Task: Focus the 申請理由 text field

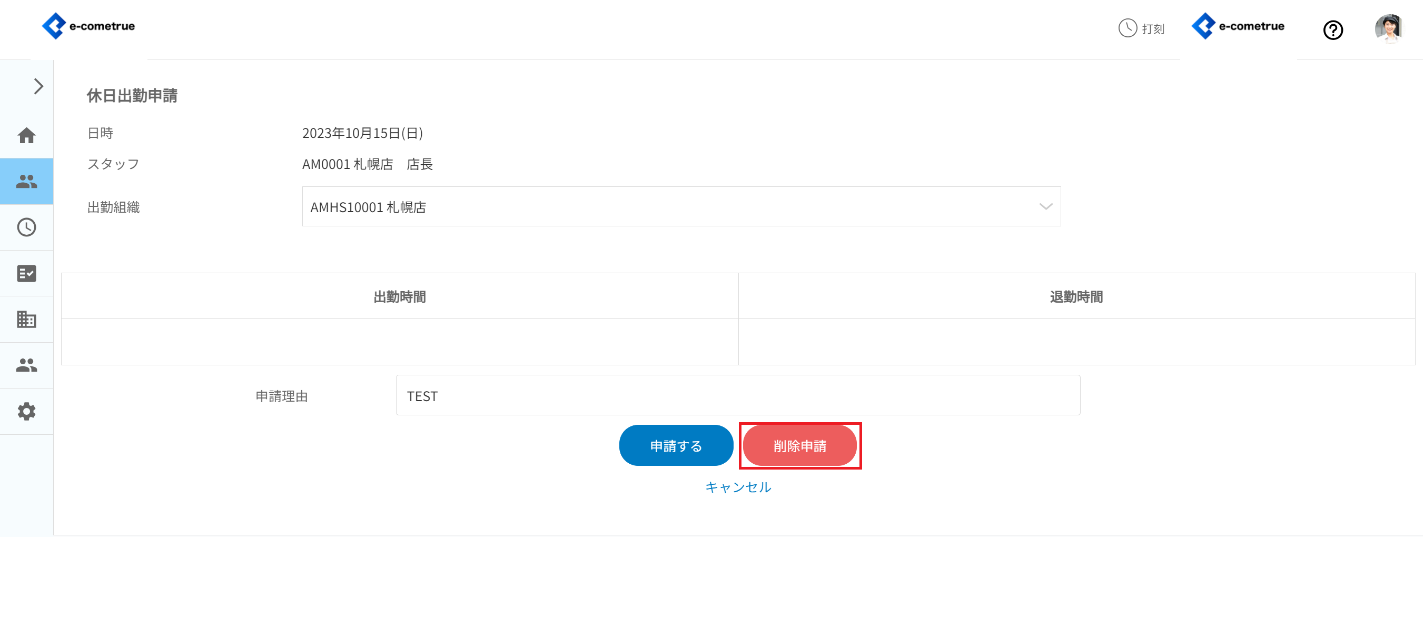Action: click(x=737, y=395)
